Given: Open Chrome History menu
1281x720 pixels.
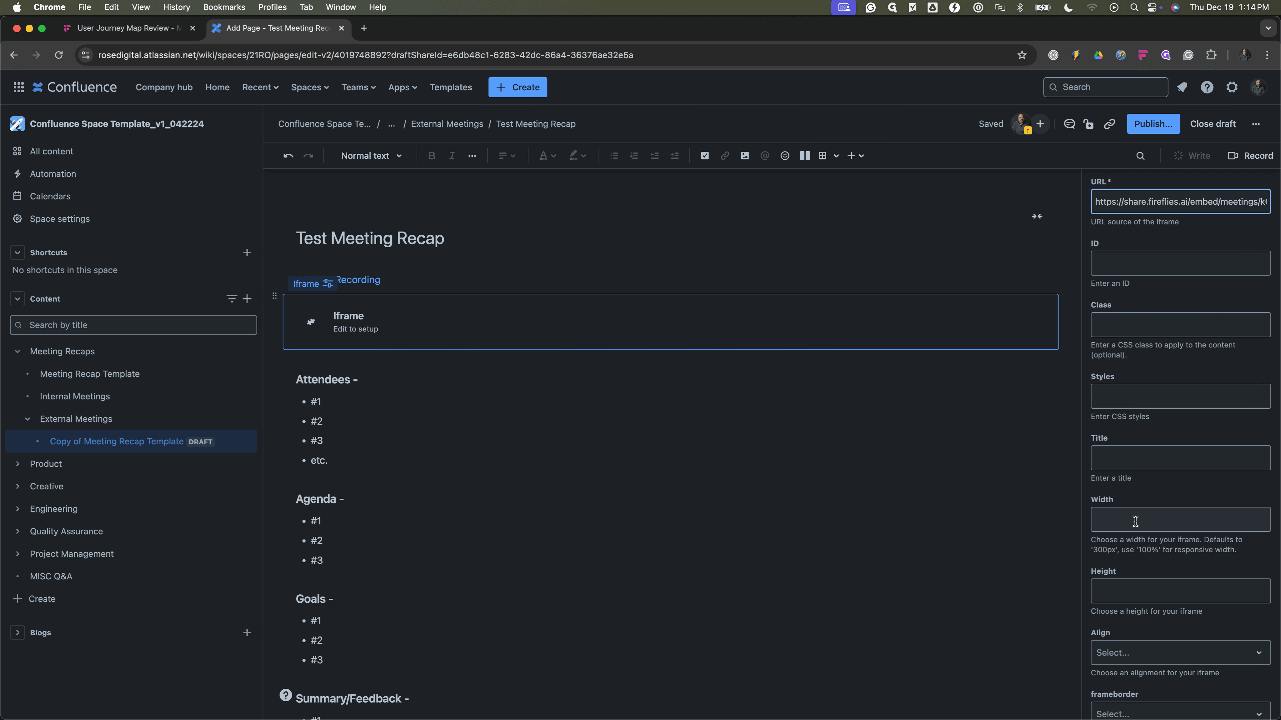Looking at the screenshot, I should point(176,7).
